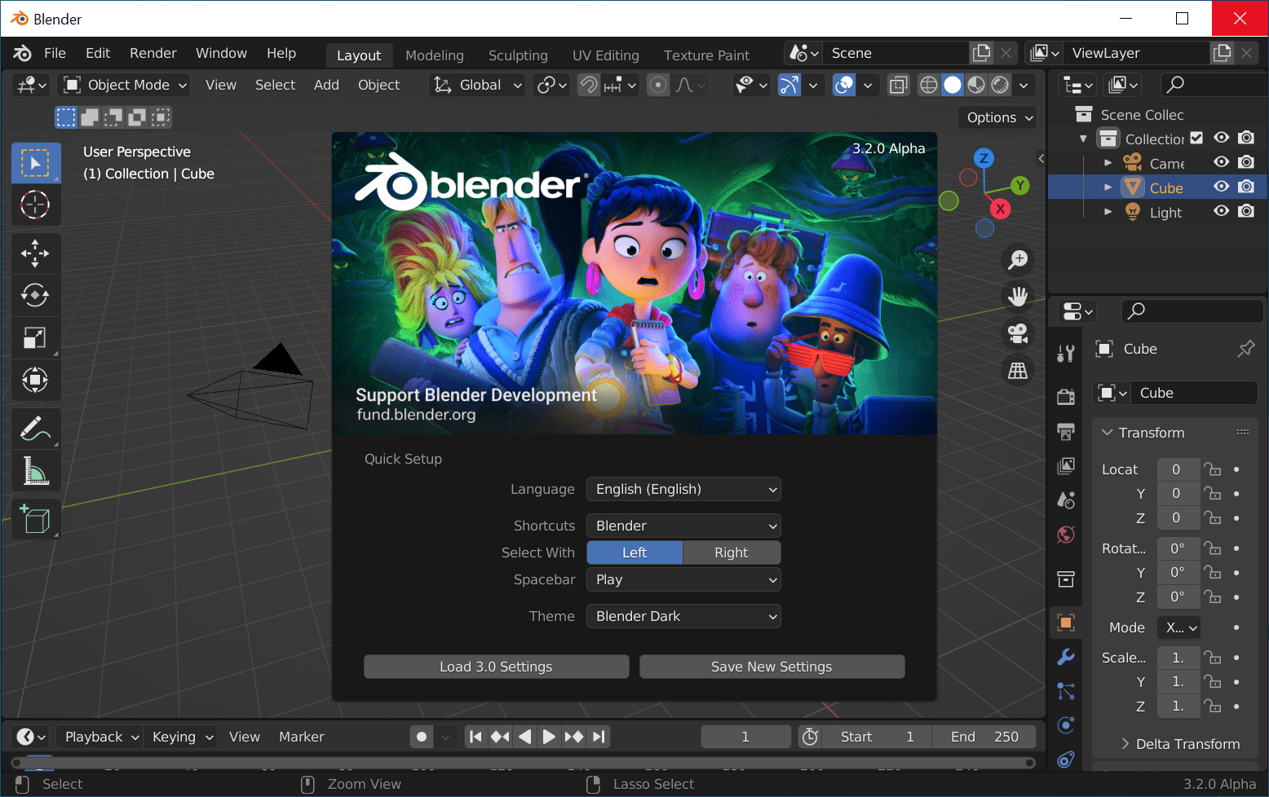Open the View Layer properties tab

[x=1066, y=465]
